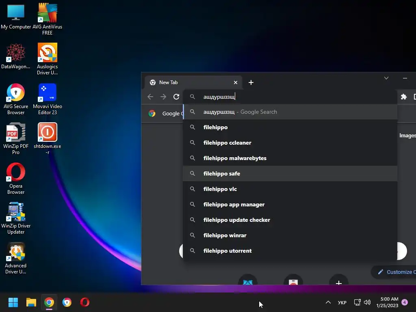Click Chrome icon in taskbar
The width and height of the screenshot is (416, 312).
coord(49,302)
